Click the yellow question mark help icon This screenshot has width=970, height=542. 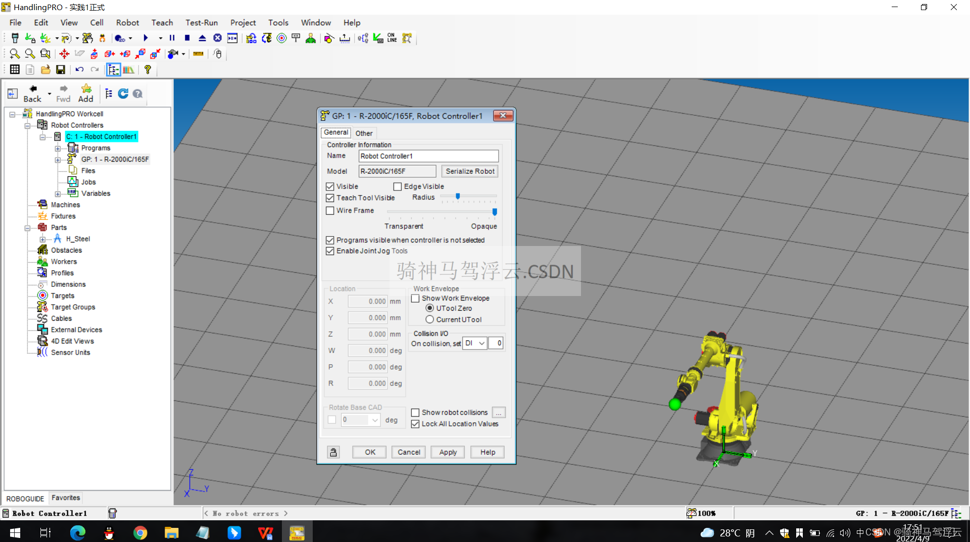click(x=148, y=70)
